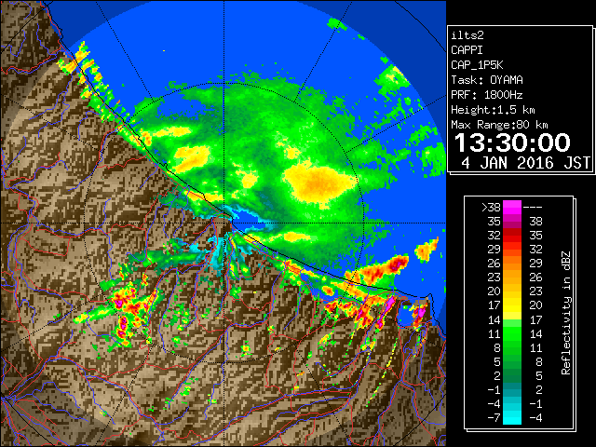Select the 'CAP_1P5K' text
This screenshot has height=447, width=596.
(x=477, y=65)
